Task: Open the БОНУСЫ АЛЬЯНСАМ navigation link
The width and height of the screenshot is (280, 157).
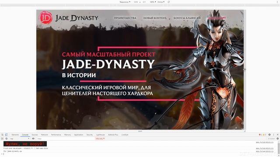Action: tap(187, 18)
